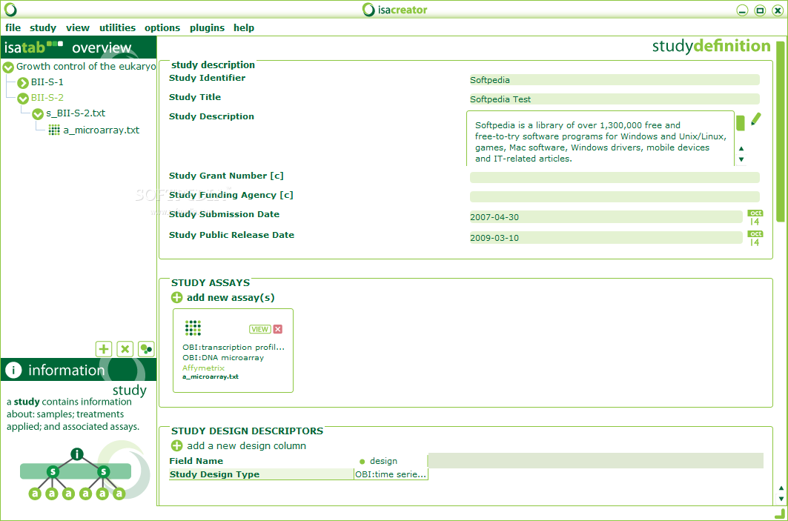The image size is (788, 521).
Task: Select BII-S-2 in the overview tree
Action: [x=47, y=98]
